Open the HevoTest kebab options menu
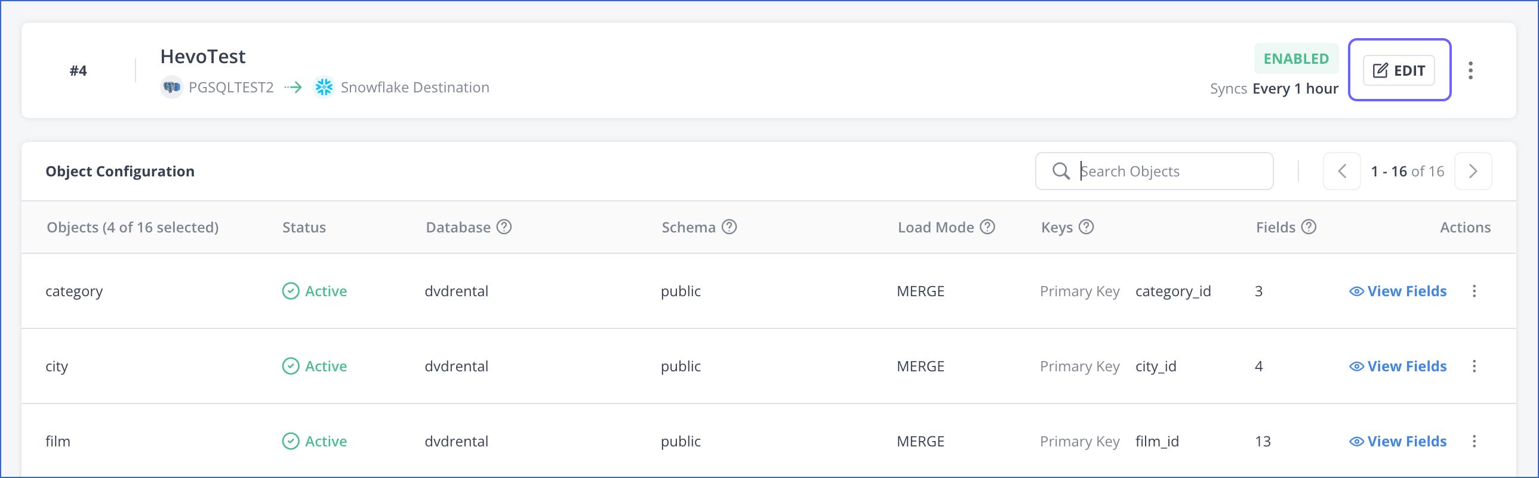 click(x=1470, y=70)
